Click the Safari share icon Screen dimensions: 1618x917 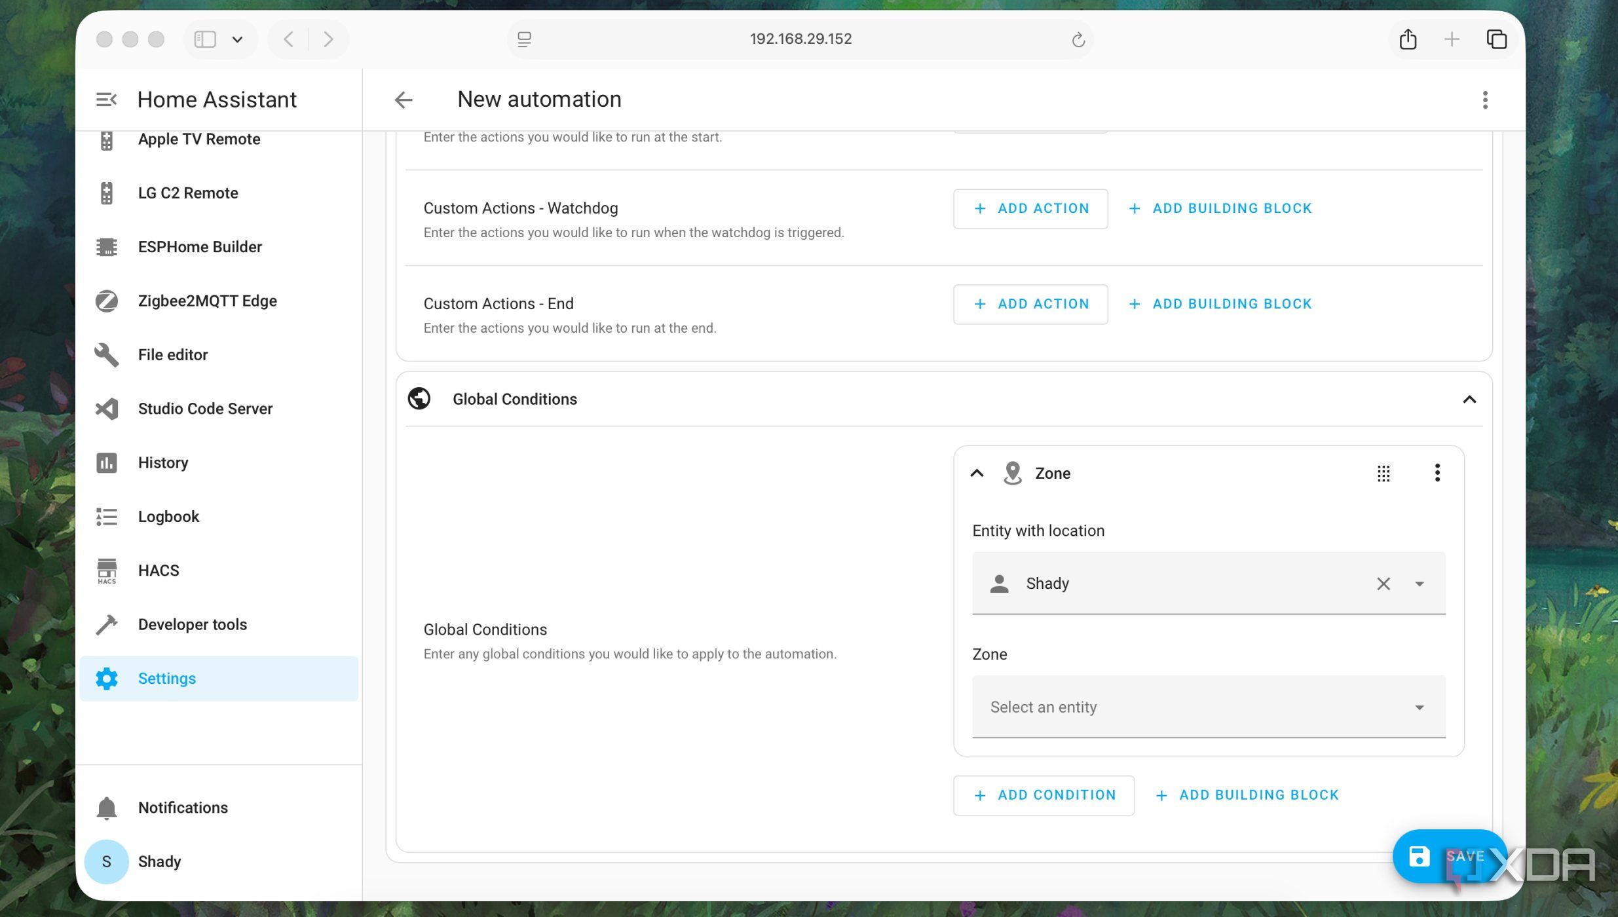click(x=1408, y=39)
